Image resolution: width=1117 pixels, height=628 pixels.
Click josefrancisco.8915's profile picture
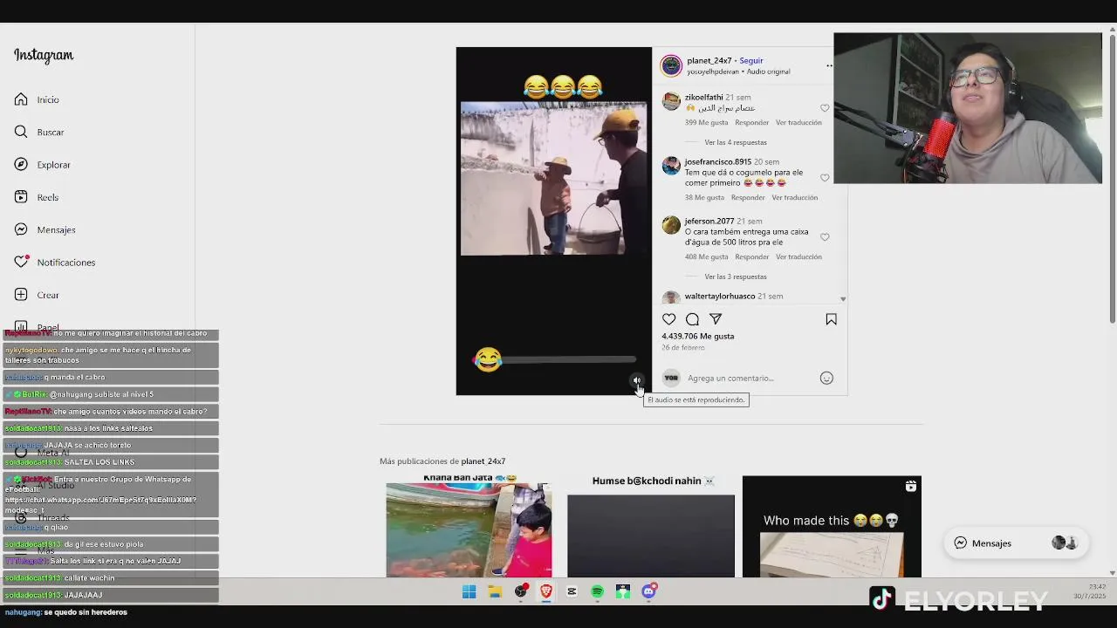tap(671, 166)
